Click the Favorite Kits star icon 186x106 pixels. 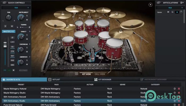tap(4, 79)
